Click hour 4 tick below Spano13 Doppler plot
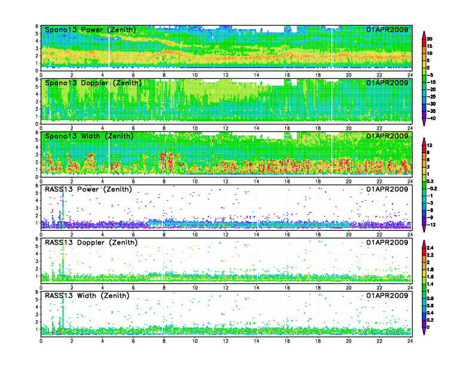The image size is (473, 366). [x=103, y=129]
